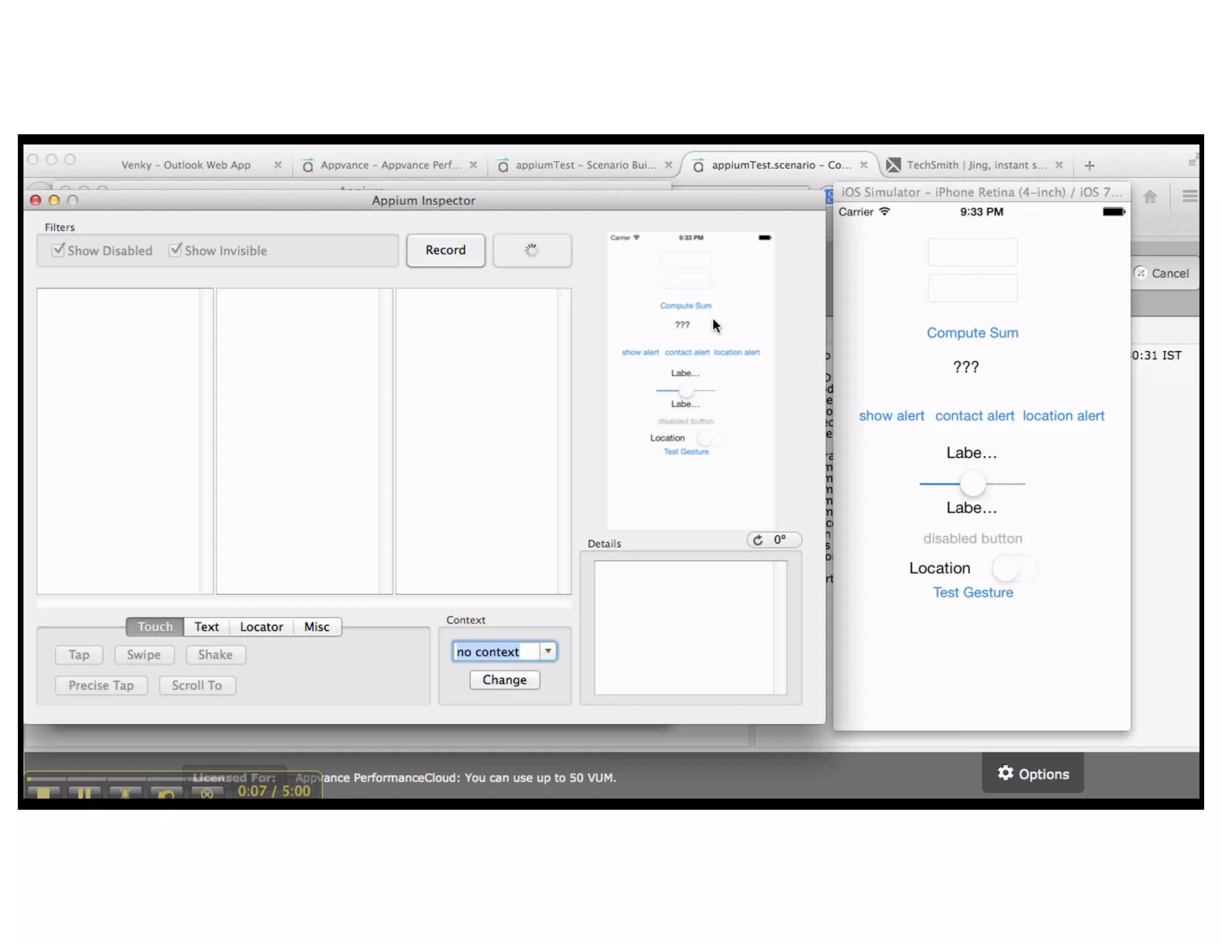Click the Options gear icon

click(x=1005, y=773)
